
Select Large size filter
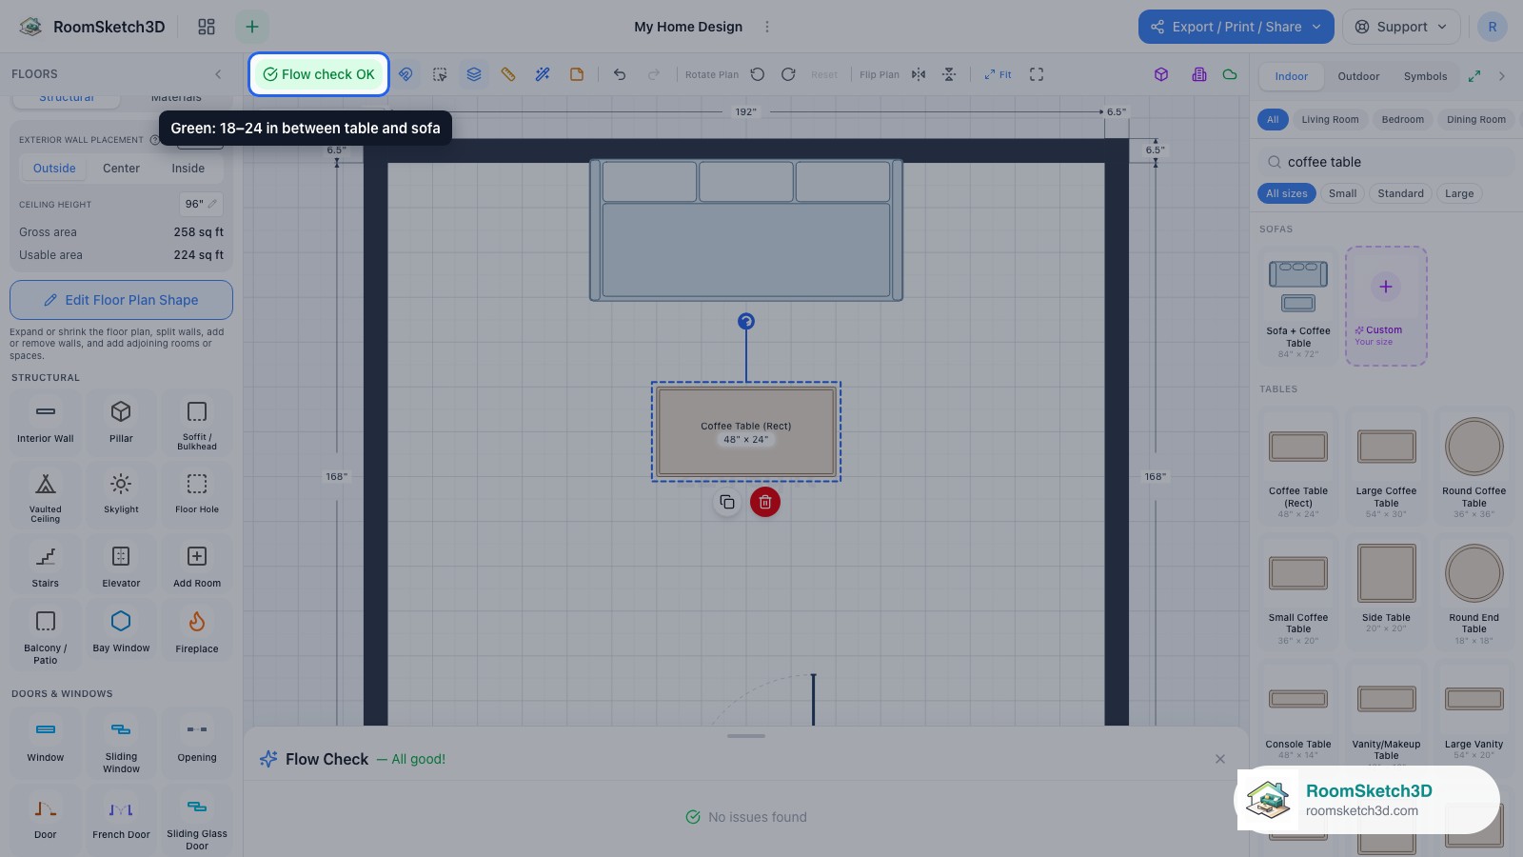(1459, 193)
